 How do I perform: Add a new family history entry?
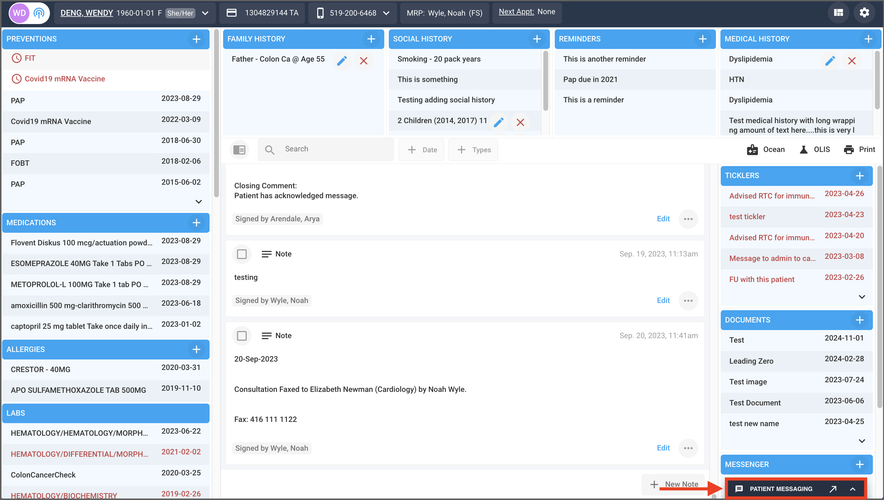click(371, 39)
